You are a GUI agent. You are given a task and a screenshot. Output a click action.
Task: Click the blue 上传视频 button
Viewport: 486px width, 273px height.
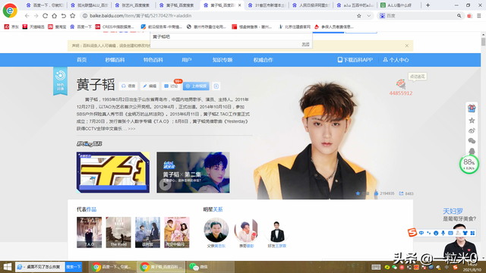[196, 86]
